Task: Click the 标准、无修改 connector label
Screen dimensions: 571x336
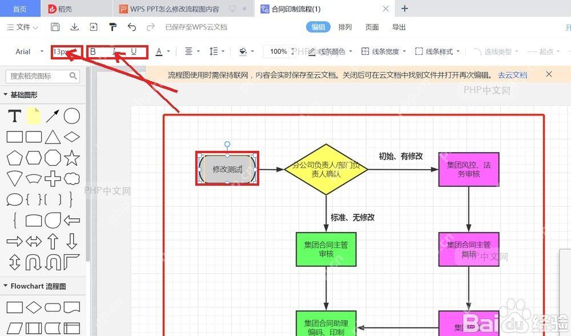Action: 352,218
